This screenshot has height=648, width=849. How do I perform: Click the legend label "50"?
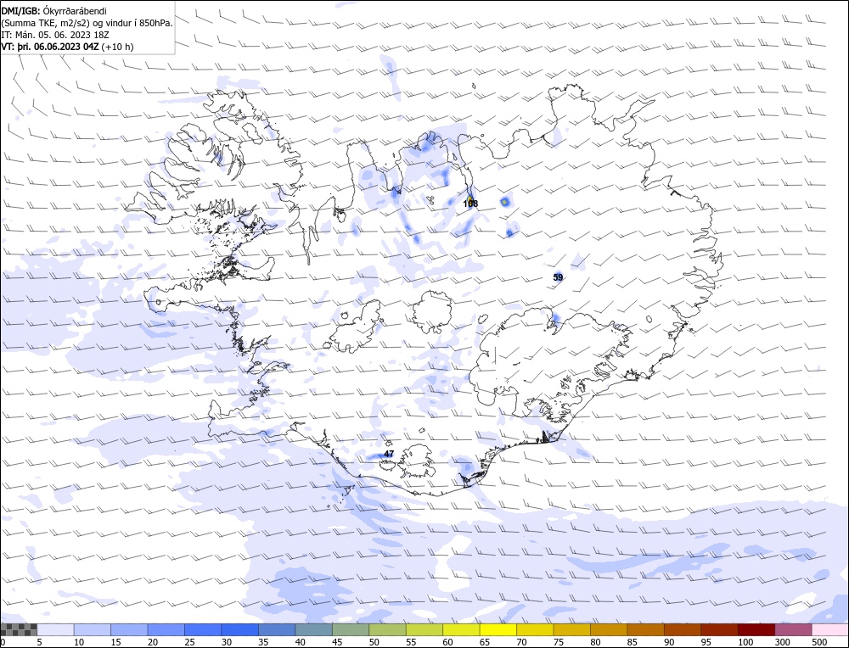coord(374,642)
